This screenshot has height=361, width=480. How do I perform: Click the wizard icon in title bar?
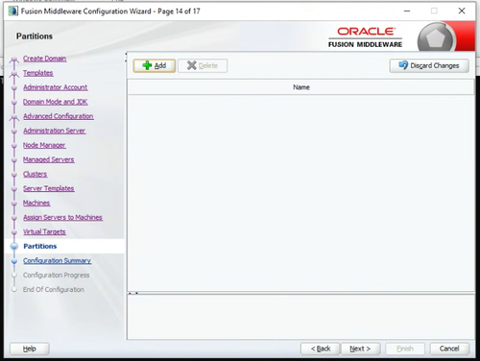pos(13,11)
